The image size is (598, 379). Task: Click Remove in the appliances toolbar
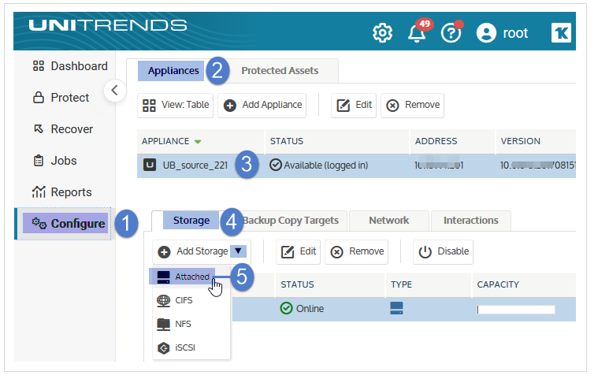pos(413,106)
